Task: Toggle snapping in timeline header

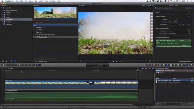Action: coord(153,68)
